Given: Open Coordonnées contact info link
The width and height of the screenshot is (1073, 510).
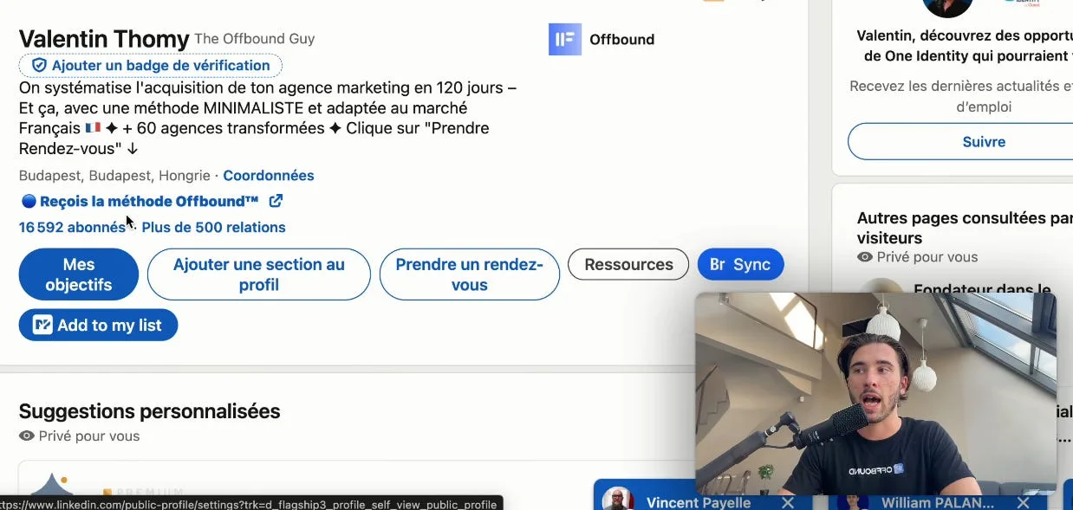Looking at the screenshot, I should point(269,176).
